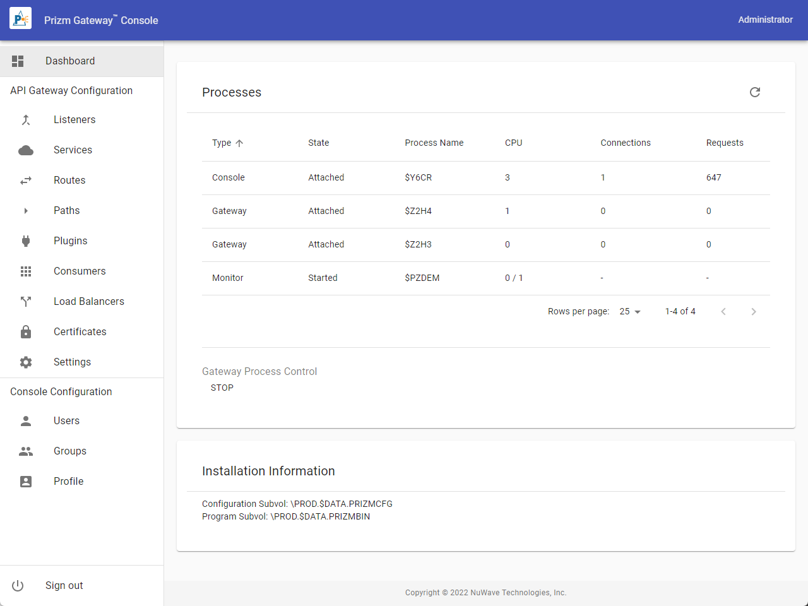This screenshot has width=808, height=606.
Task: Expand the Paths tree arrow
Action: (26, 211)
